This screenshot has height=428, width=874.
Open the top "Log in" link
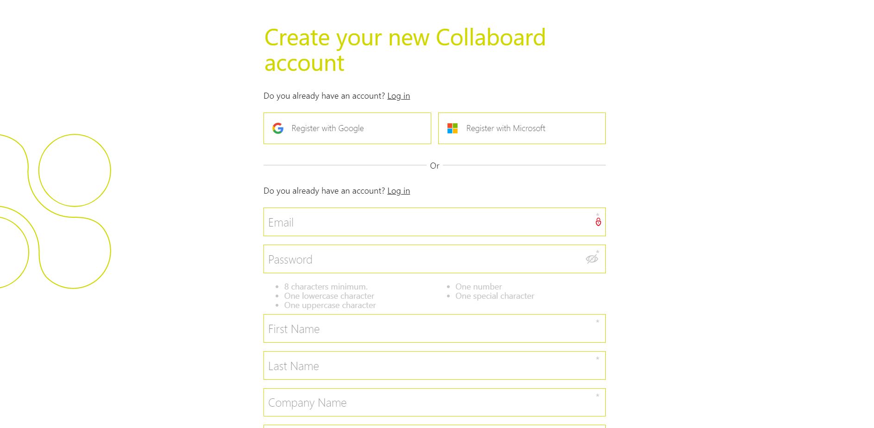click(398, 96)
